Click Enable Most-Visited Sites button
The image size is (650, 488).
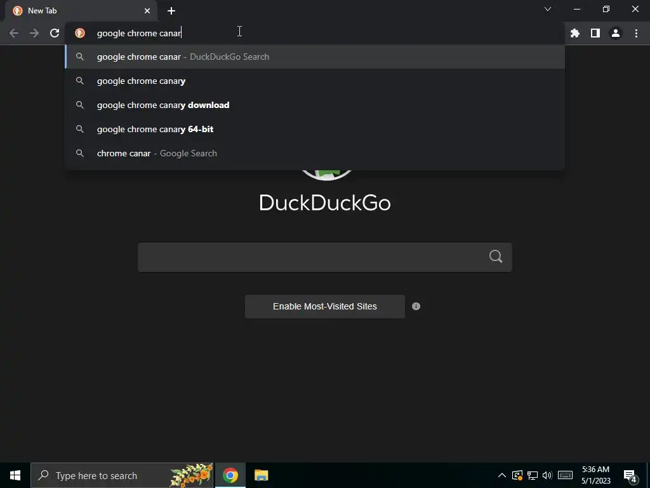325,307
